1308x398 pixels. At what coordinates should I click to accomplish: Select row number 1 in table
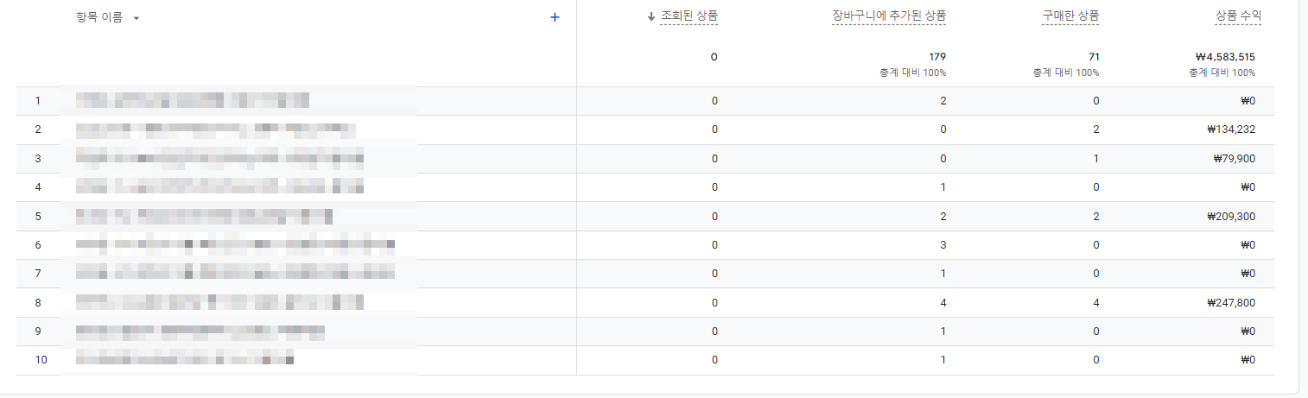37,101
